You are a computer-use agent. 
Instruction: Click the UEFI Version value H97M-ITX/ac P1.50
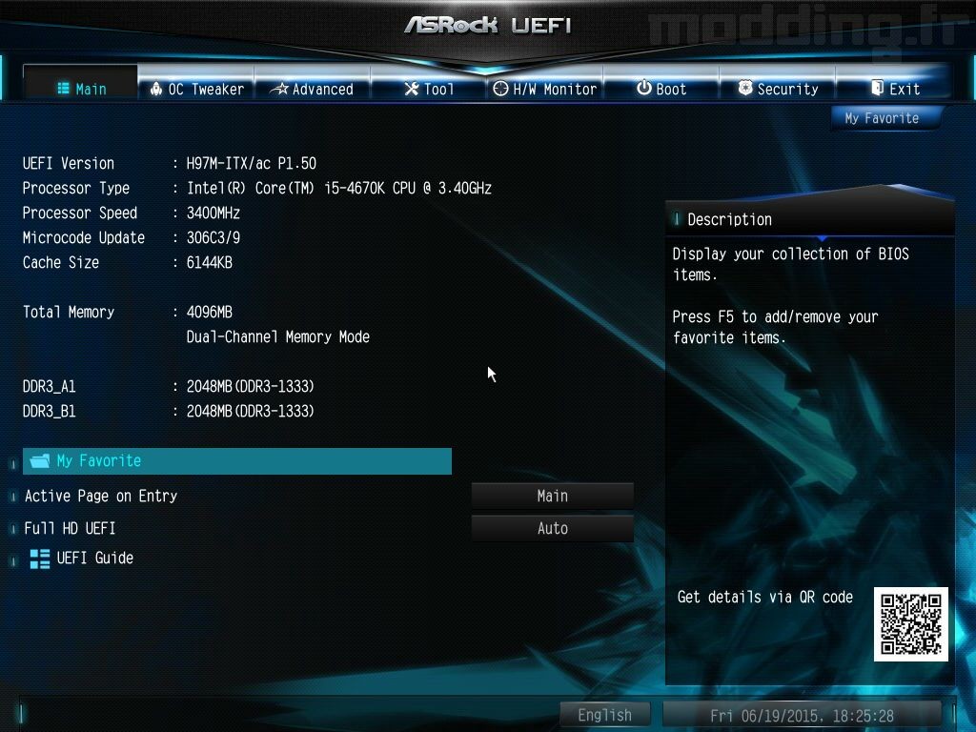[252, 164]
